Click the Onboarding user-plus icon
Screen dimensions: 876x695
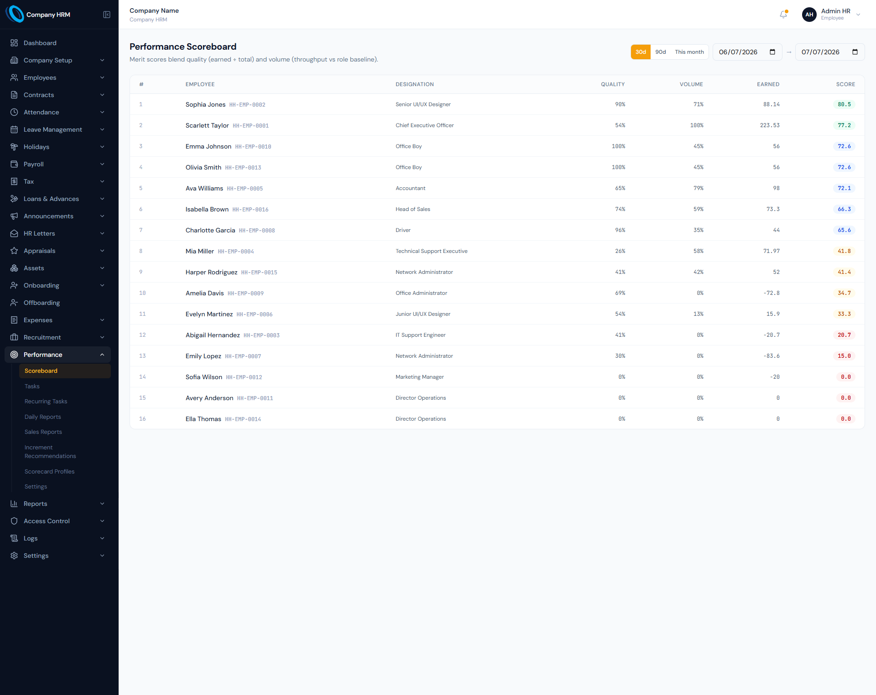coord(14,285)
